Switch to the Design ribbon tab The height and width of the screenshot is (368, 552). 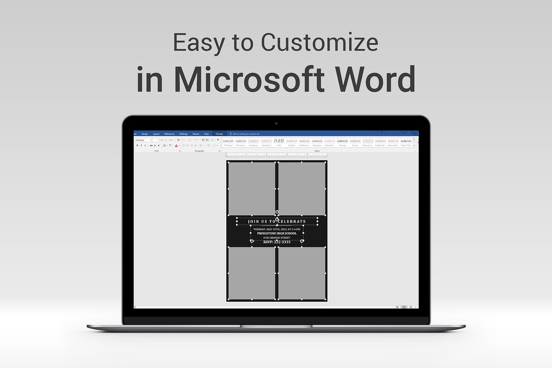(x=145, y=134)
